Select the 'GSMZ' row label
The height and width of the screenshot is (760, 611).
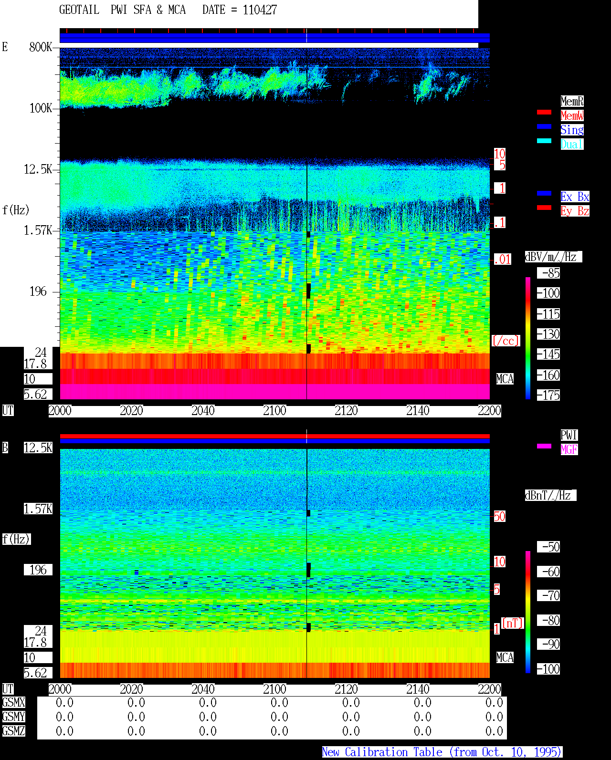[13, 731]
